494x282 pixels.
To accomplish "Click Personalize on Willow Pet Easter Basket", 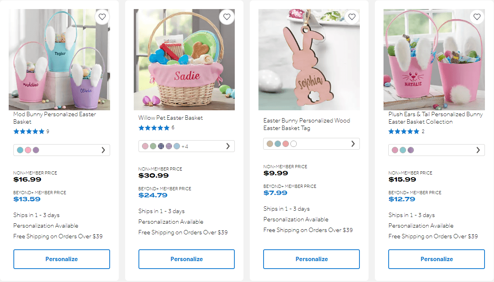I will [x=186, y=259].
